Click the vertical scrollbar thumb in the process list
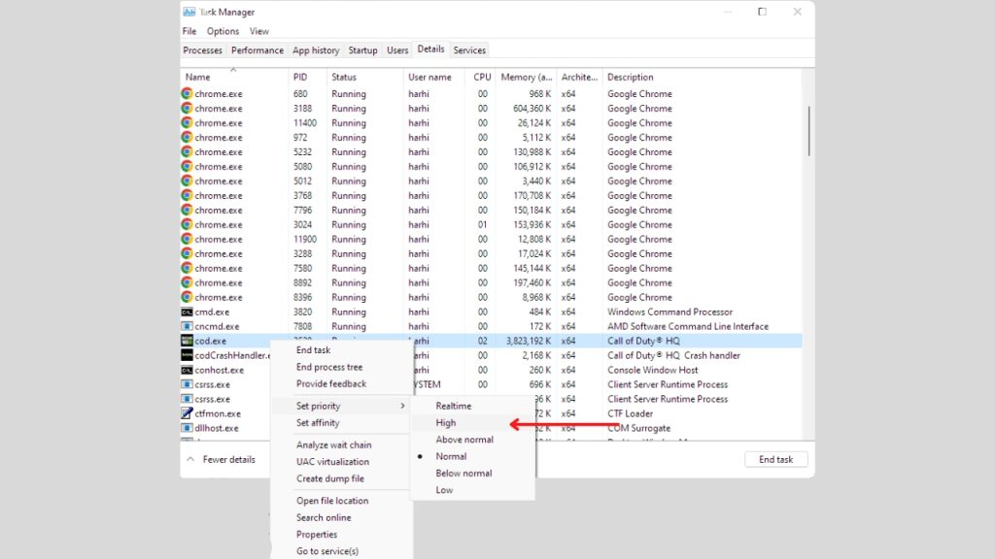995x559 pixels. [809, 131]
